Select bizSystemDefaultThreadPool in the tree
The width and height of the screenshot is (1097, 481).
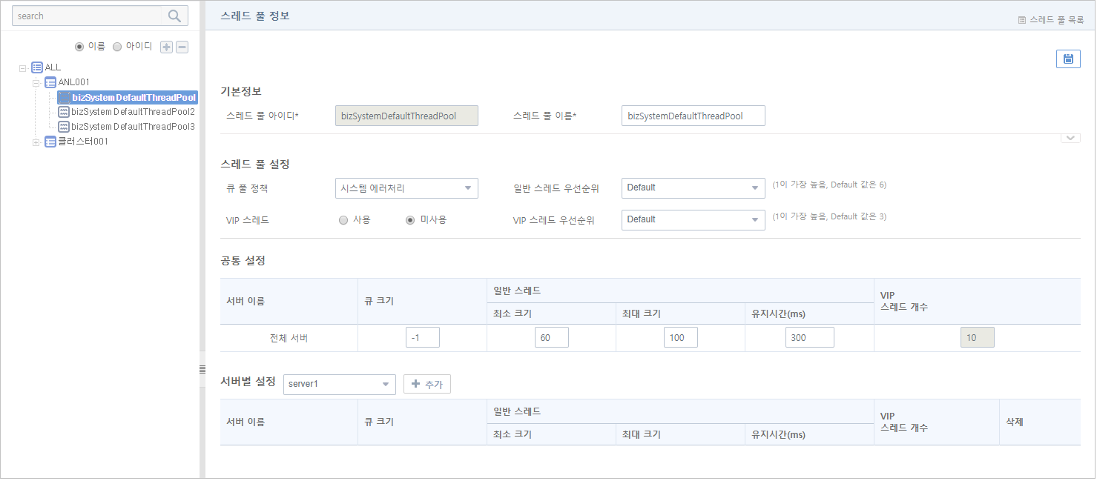(x=134, y=97)
